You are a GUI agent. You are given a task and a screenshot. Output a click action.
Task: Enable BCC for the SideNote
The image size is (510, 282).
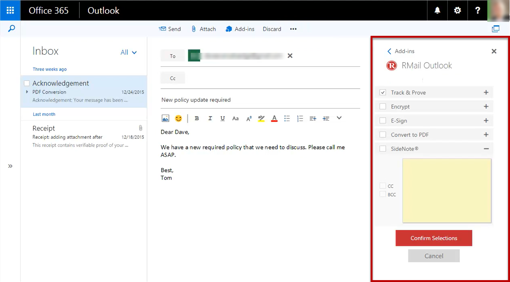382,194
